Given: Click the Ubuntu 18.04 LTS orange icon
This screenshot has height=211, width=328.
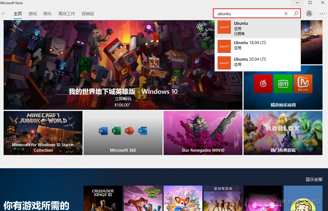Looking at the screenshot, I should [224, 46].
